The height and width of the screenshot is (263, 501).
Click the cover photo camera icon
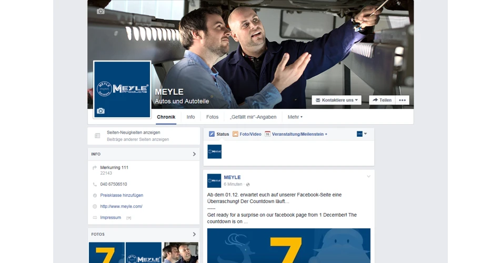(101, 12)
